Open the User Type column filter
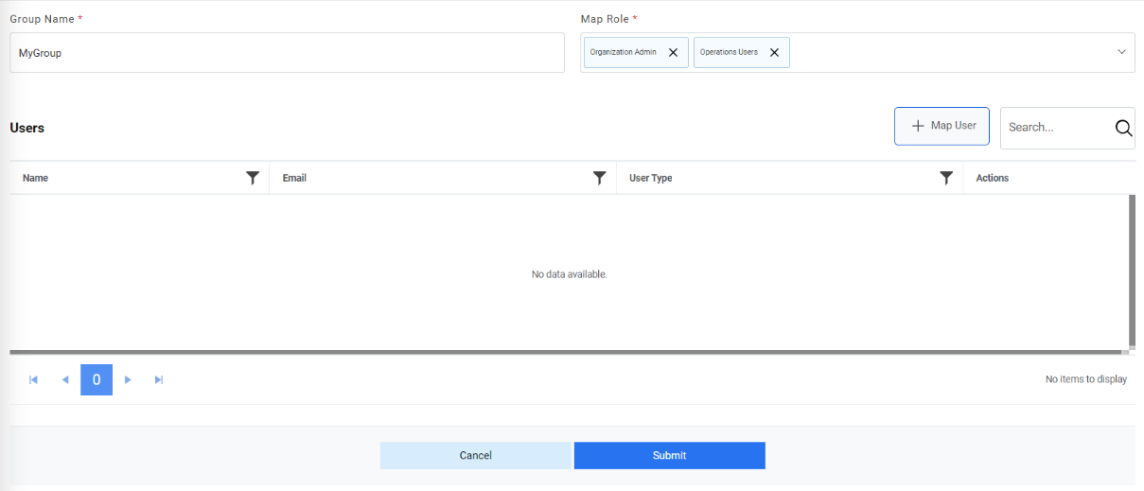This screenshot has height=491, width=1144. click(x=946, y=178)
